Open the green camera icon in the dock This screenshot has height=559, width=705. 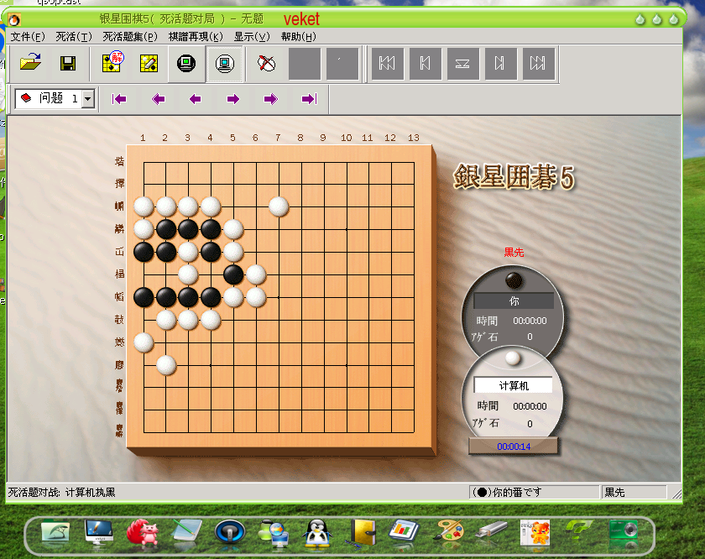pyautogui.click(x=624, y=531)
